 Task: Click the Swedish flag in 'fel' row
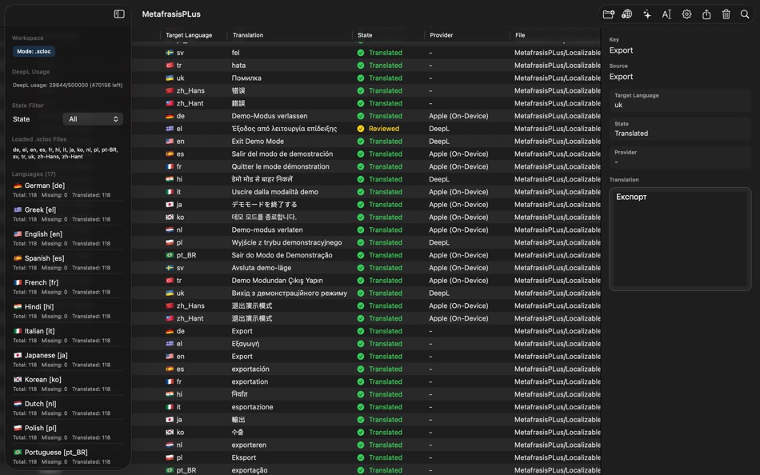point(170,53)
